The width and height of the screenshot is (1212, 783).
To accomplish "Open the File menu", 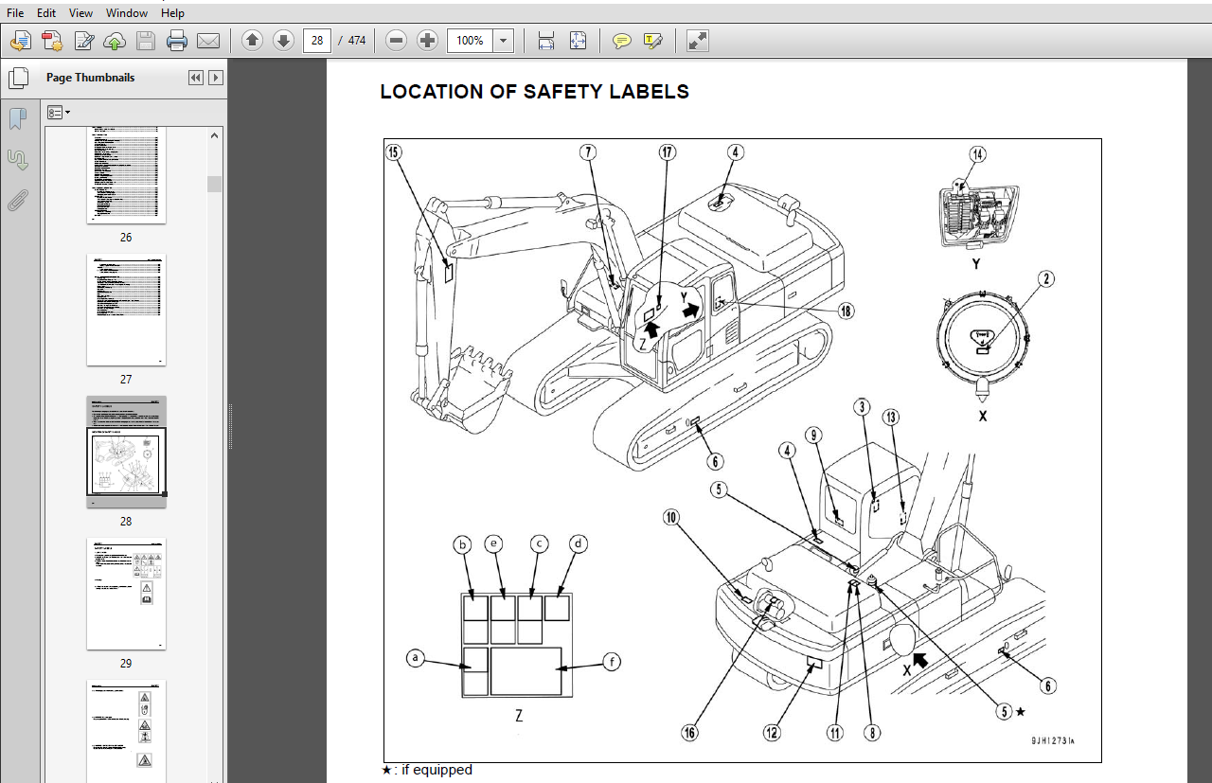I will point(15,13).
